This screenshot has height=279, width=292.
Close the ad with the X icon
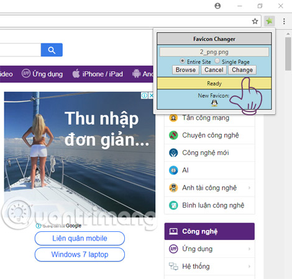(152, 95)
